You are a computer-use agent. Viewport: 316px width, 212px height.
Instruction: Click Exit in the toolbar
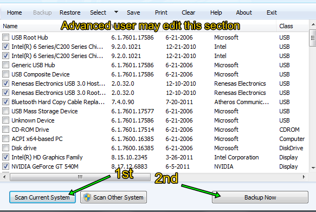[x=272, y=12]
